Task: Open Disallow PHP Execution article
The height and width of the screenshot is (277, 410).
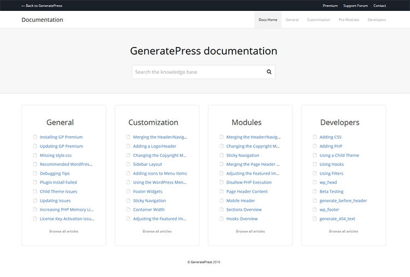Action: (x=249, y=182)
